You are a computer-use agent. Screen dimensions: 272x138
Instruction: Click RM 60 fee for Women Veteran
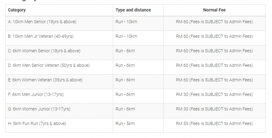(x=214, y=80)
